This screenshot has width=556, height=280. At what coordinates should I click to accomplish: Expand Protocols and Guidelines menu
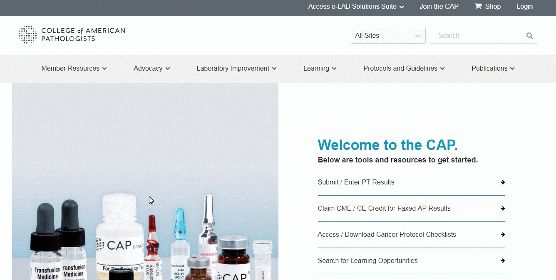404,69
